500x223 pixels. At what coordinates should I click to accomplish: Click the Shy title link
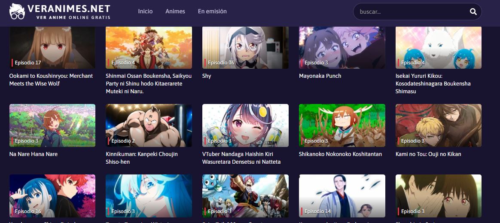[x=207, y=76]
